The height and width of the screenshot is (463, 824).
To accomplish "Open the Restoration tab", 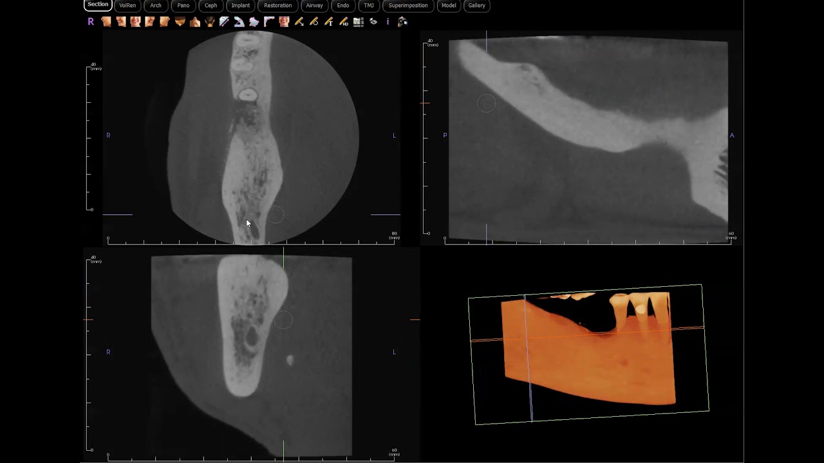I will (x=278, y=5).
